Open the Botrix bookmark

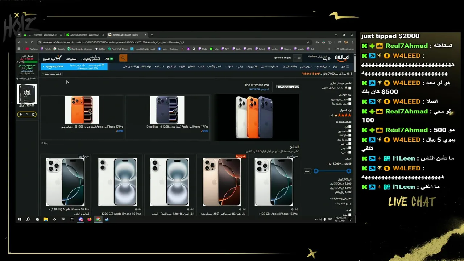100,49
